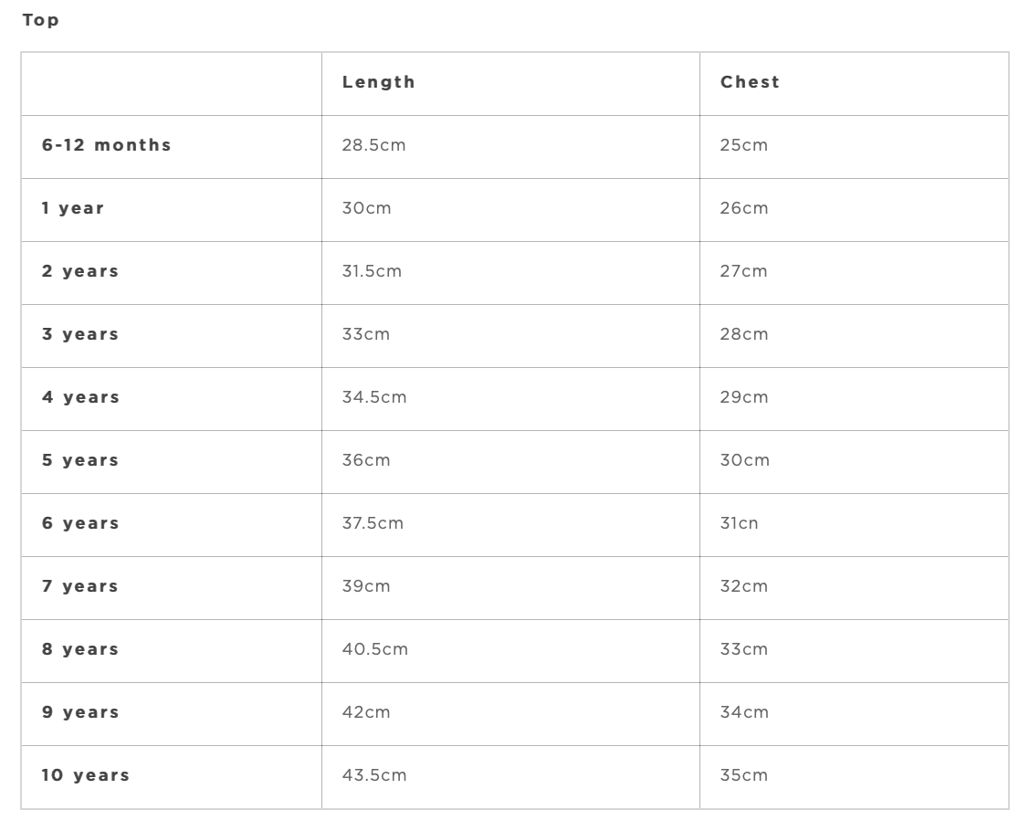Click the 3 years size label

[x=80, y=334]
